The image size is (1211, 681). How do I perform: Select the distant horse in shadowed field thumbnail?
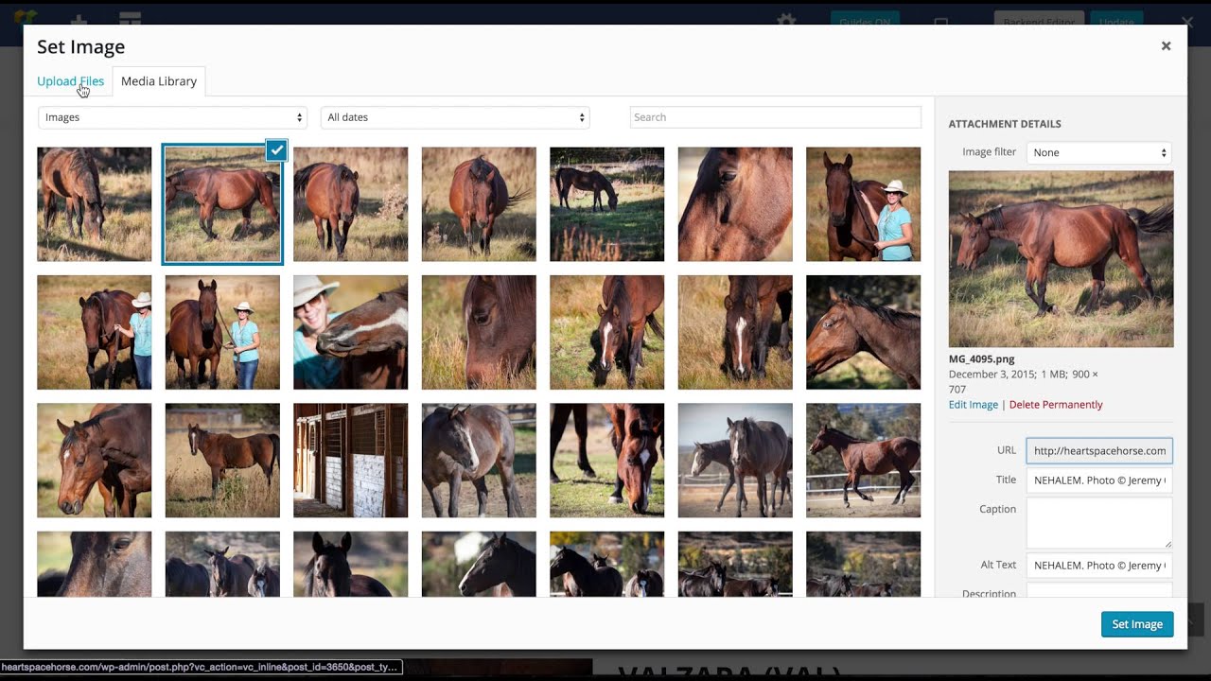(x=606, y=204)
